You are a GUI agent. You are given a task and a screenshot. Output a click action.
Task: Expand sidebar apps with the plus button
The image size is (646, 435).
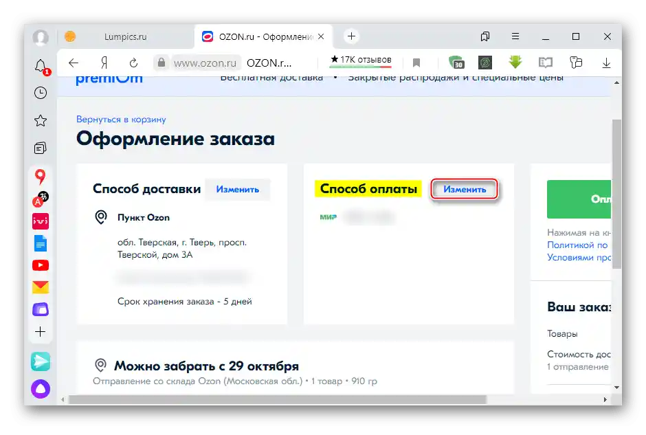pyautogui.click(x=41, y=332)
